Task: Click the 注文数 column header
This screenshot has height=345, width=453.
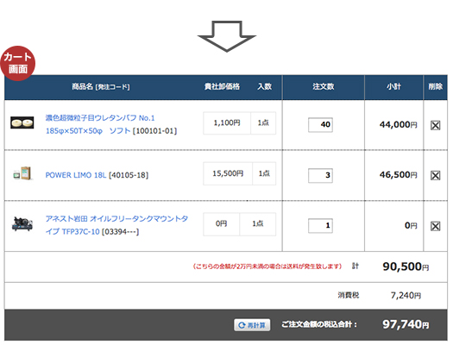Action: point(324,86)
